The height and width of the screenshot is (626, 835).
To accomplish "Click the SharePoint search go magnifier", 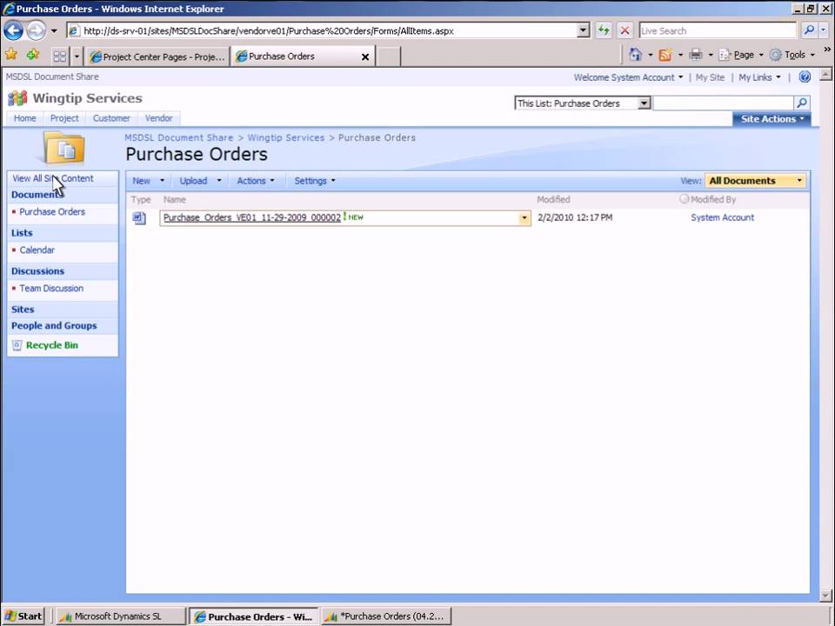I will click(802, 103).
